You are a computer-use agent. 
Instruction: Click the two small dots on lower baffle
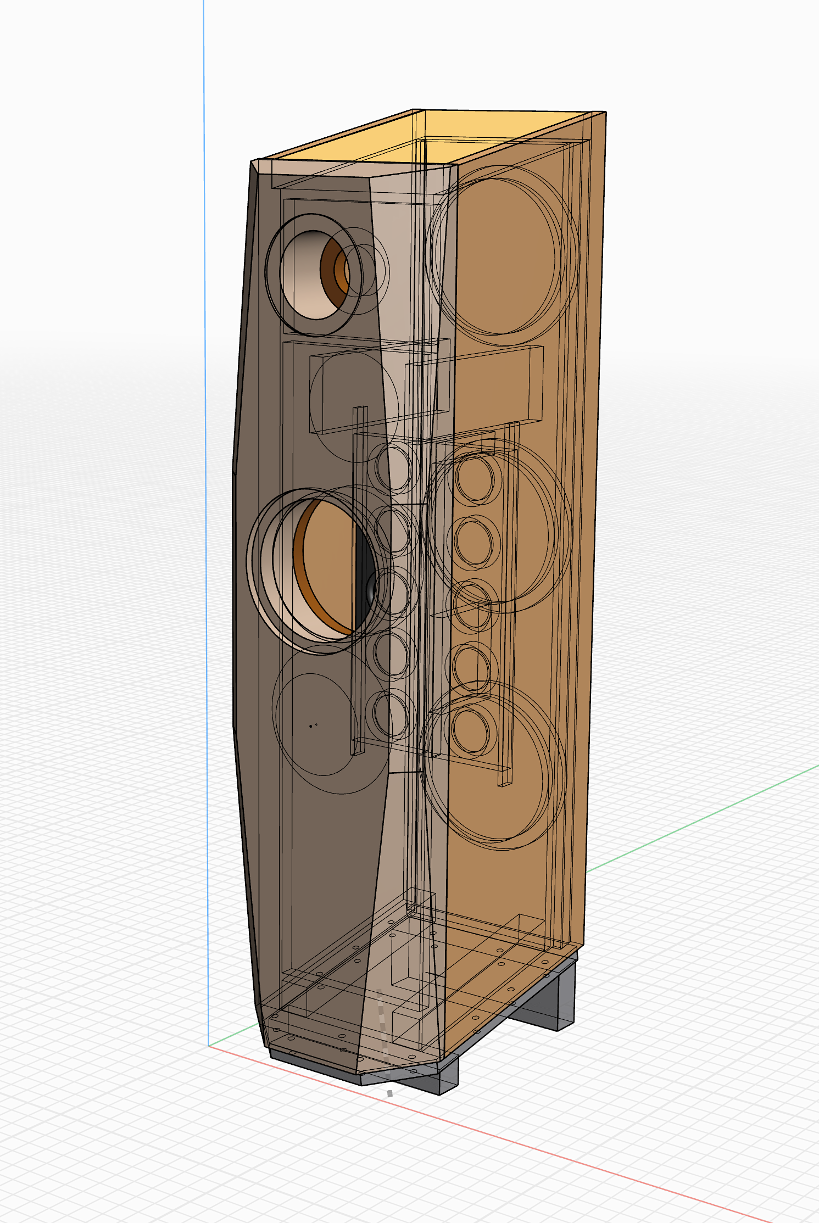pyautogui.click(x=313, y=725)
